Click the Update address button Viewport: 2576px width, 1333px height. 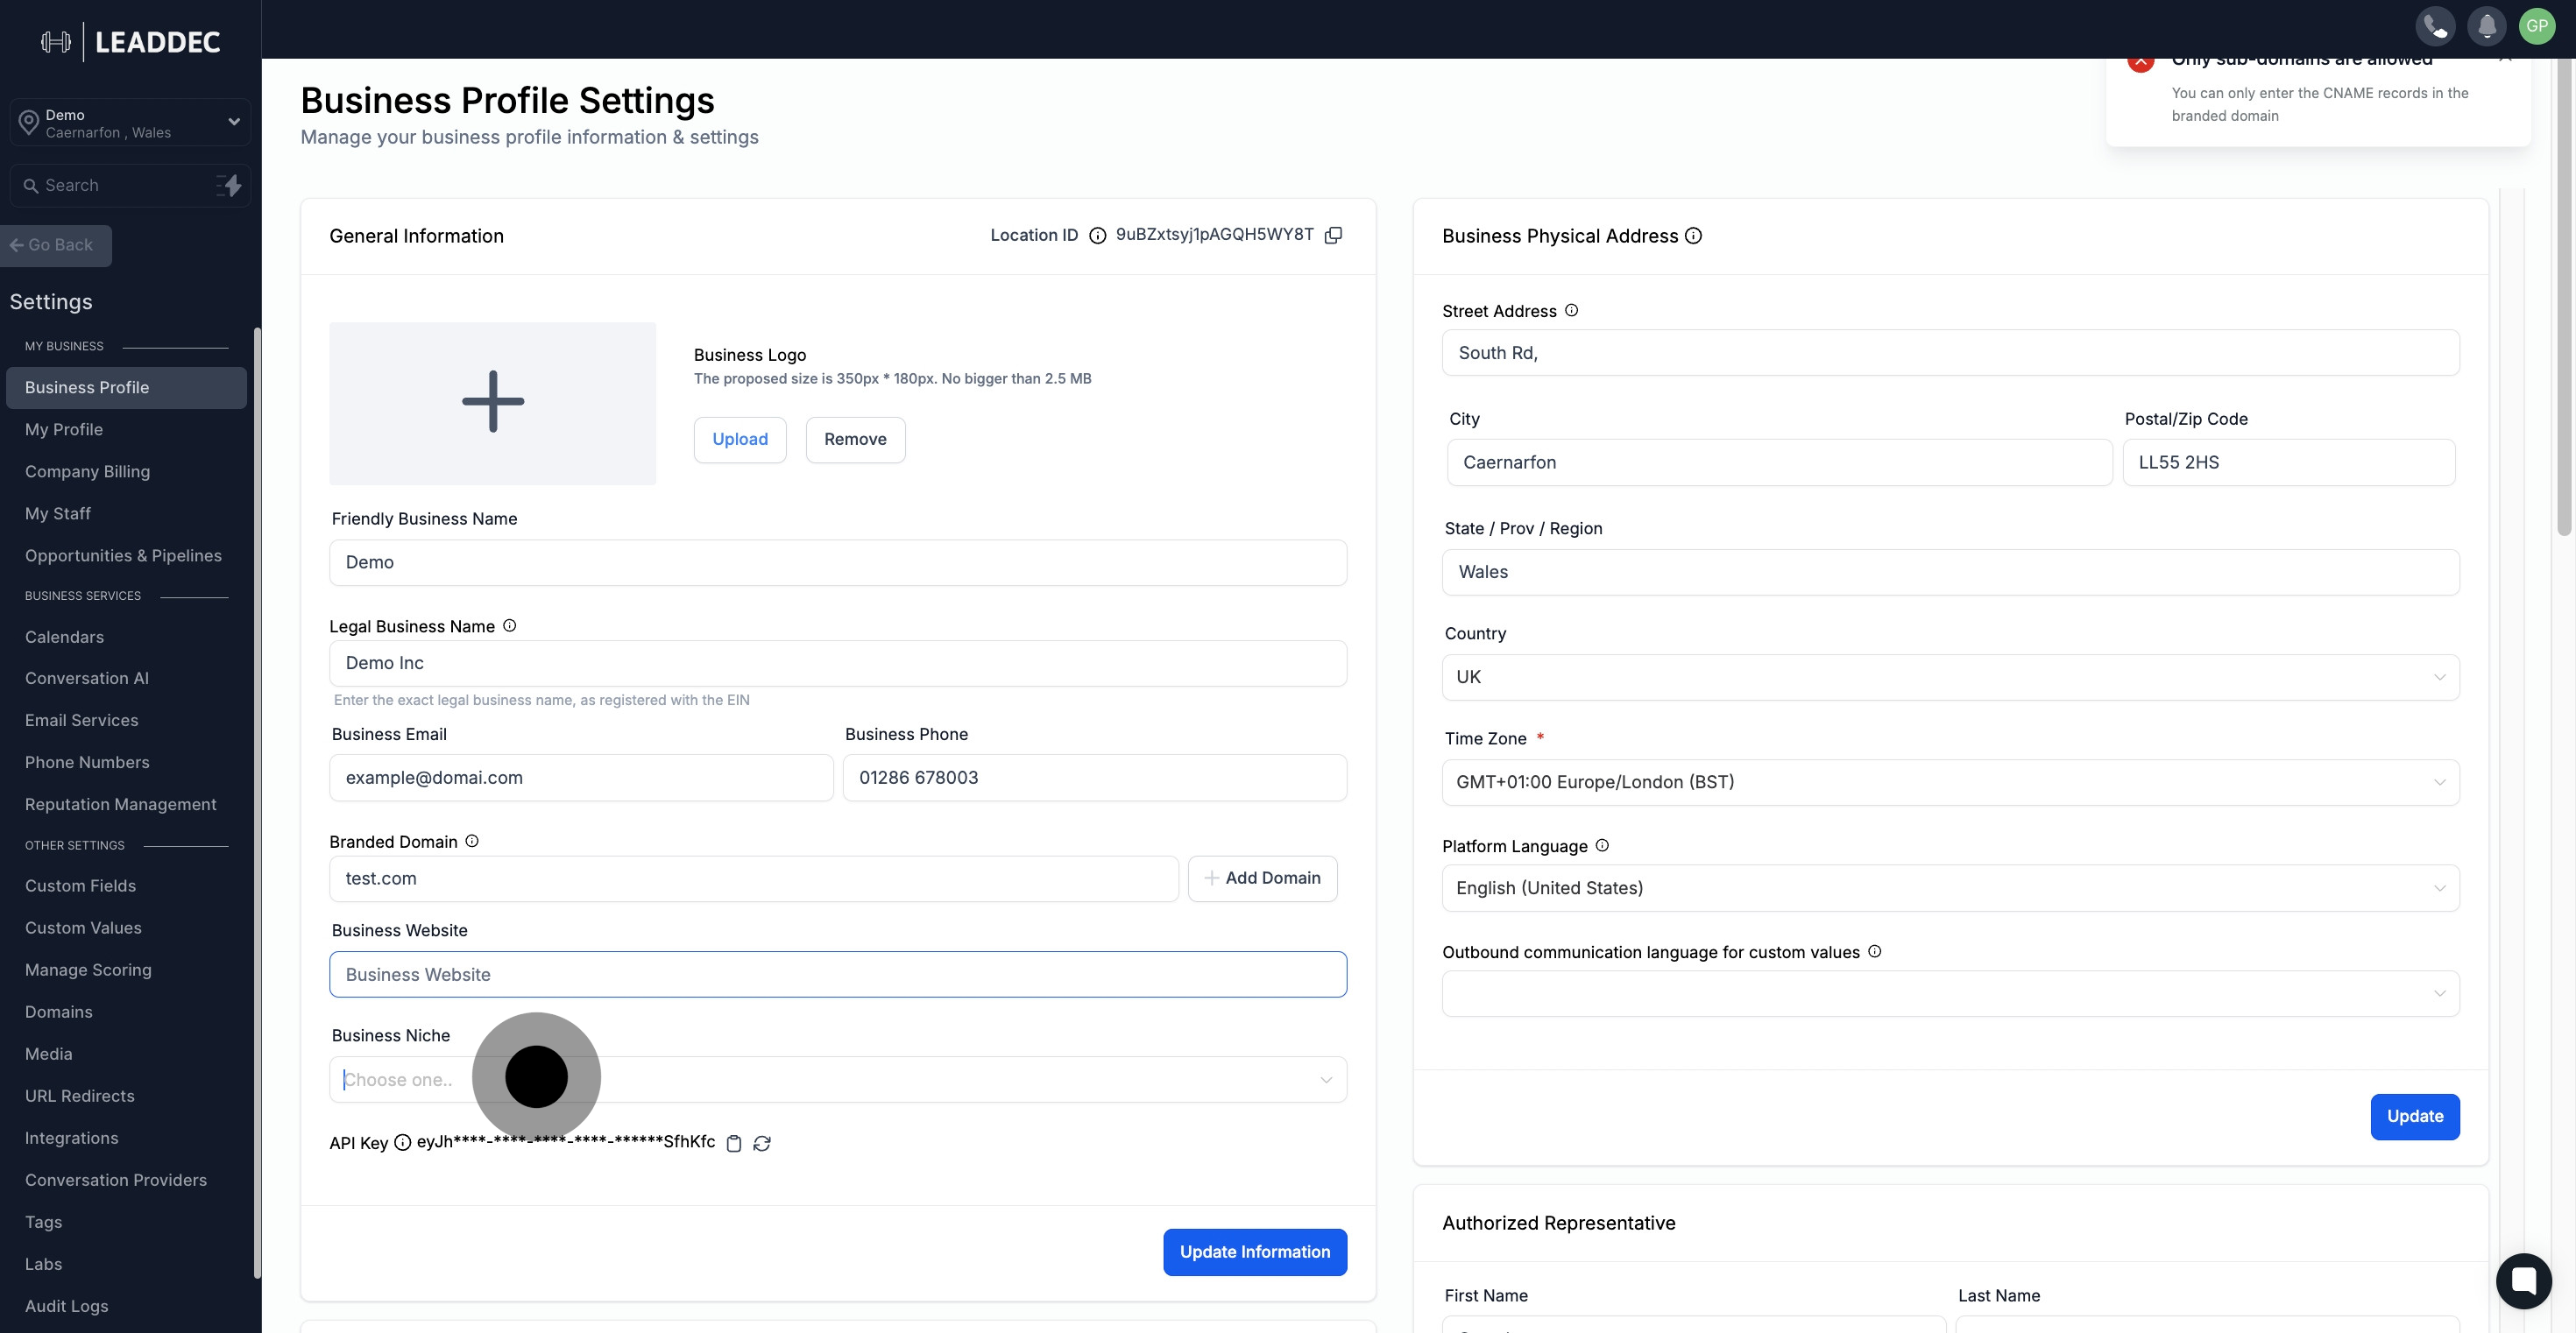click(2415, 1118)
